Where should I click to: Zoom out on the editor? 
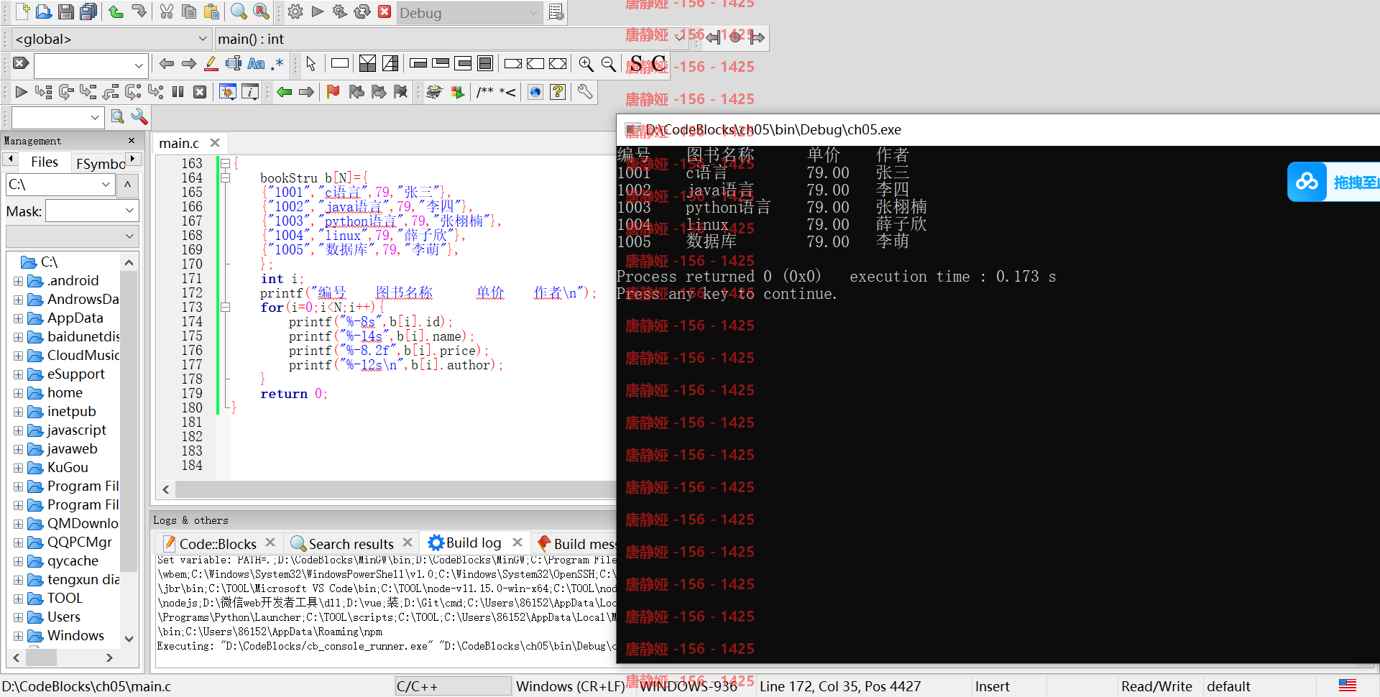tap(609, 64)
